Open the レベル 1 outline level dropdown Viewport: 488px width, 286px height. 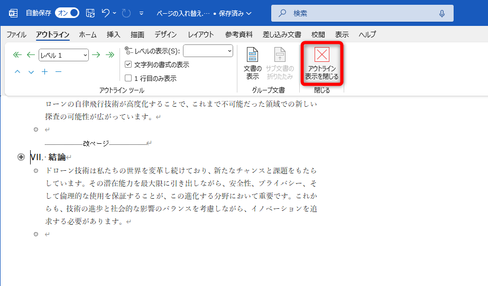click(x=63, y=55)
